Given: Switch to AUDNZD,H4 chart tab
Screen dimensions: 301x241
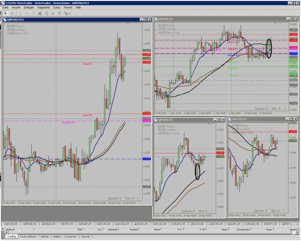Looking at the screenshot, I should pos(48,224).
